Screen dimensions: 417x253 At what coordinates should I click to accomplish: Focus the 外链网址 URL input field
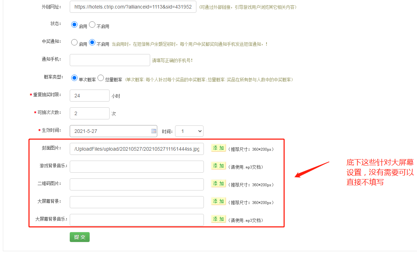[133, 7]
